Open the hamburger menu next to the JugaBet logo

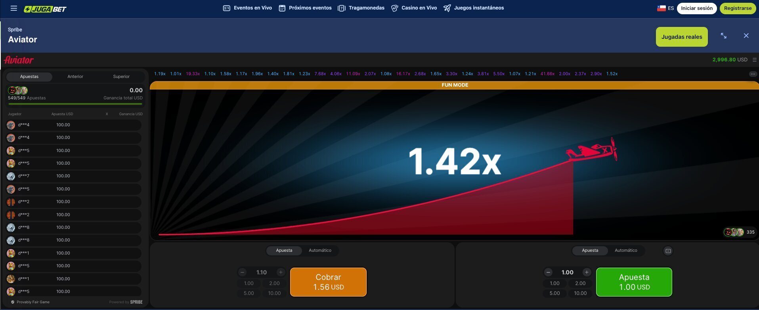pyautogui.click(x=14, y=8)
